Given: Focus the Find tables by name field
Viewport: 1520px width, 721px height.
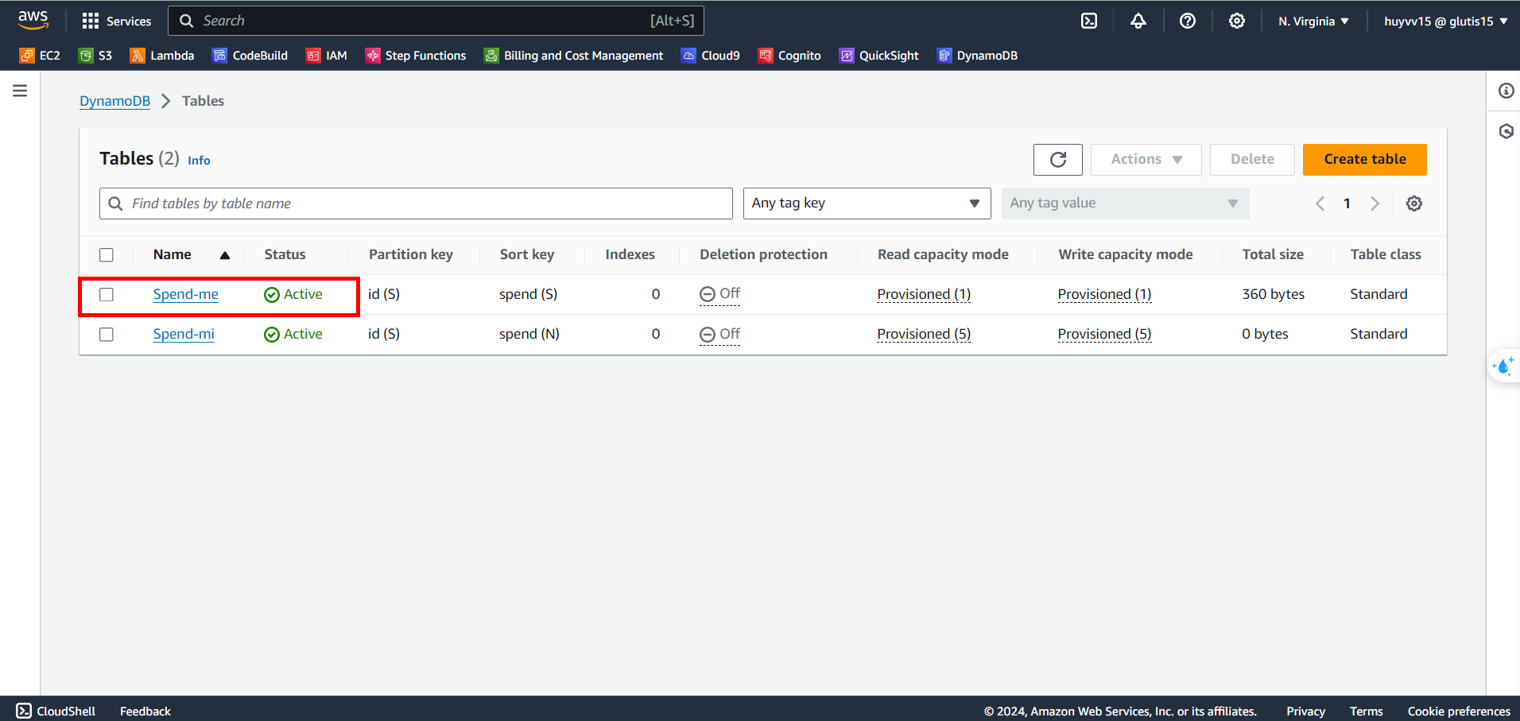Looking at the screenshot, I should coord(416,204).
